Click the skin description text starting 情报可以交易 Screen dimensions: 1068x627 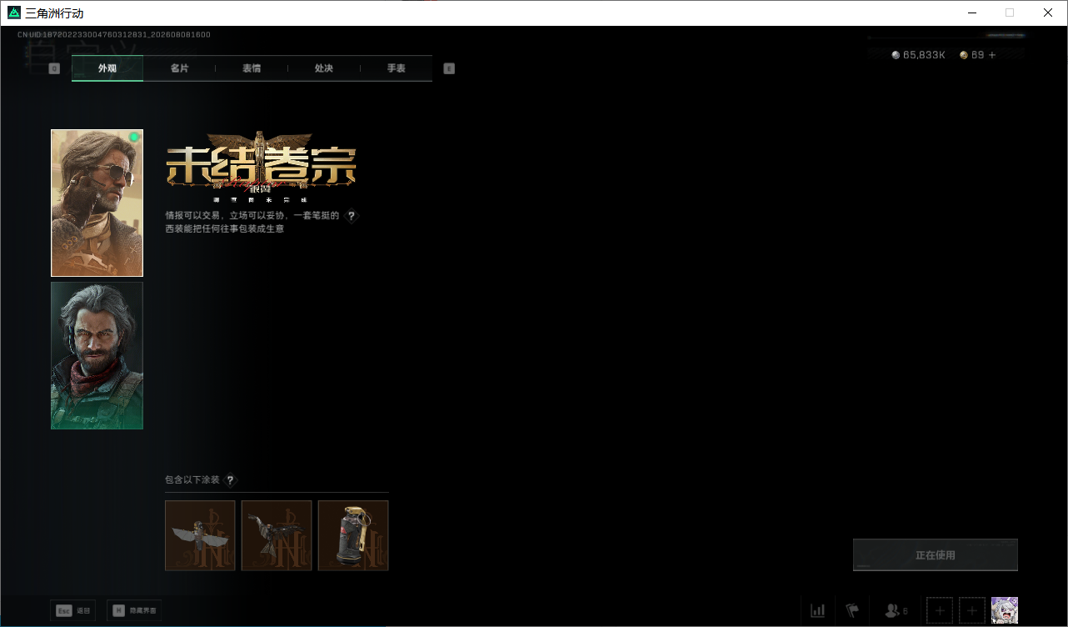pyautogui.click(x=252, y=222)
